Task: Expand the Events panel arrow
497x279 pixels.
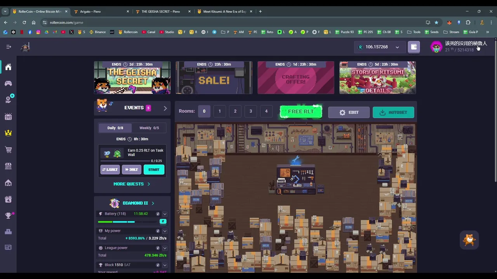Action: 165,108
